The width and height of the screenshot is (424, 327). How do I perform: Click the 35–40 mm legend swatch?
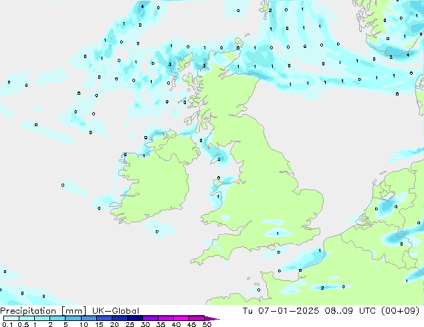click(x=165, y=318)
